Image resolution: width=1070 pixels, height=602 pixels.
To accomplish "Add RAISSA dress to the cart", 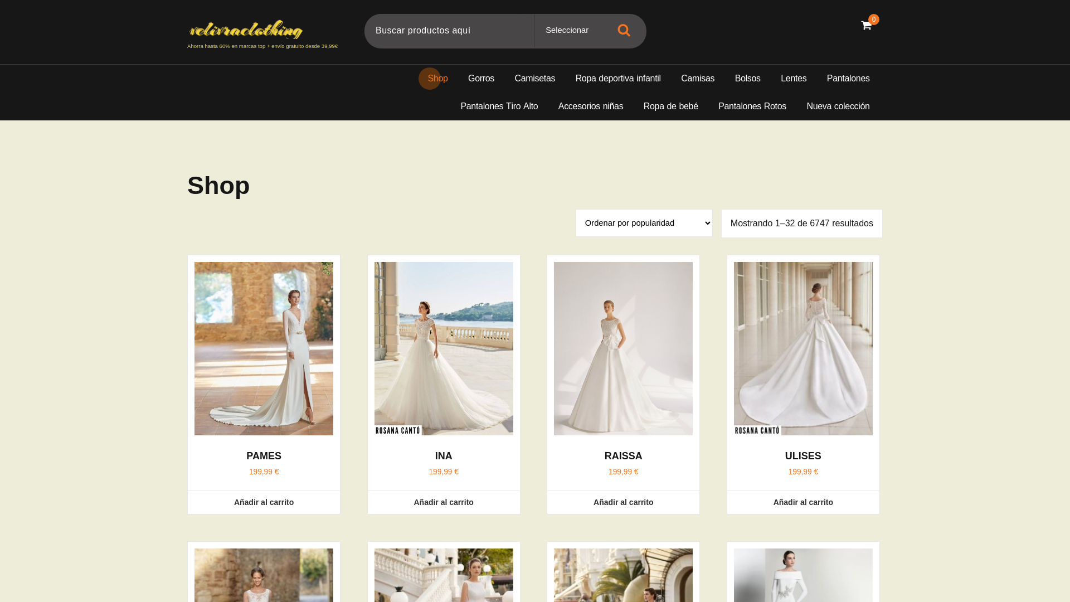I will coord(623,502).
